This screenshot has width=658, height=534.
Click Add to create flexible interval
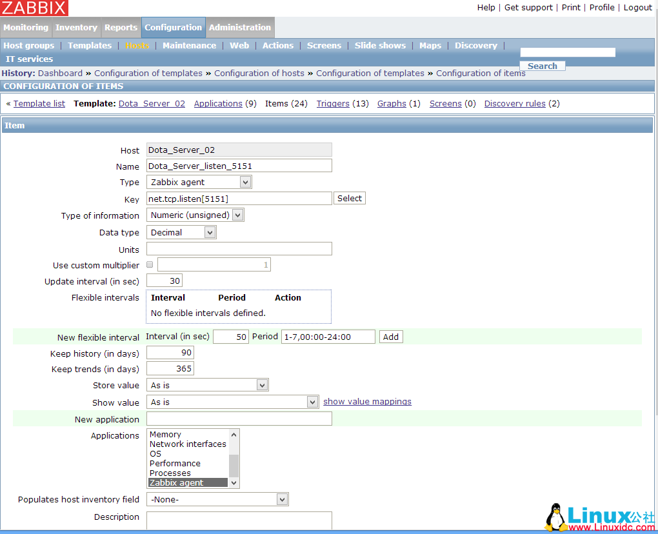(391, 337)
